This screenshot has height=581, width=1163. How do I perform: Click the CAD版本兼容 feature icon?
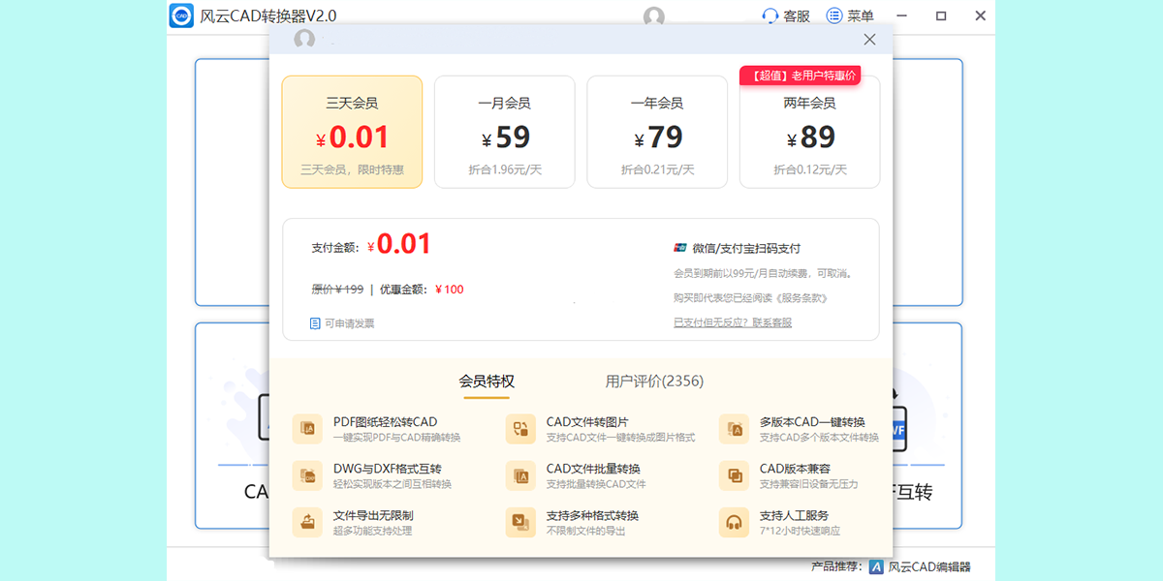734,475
